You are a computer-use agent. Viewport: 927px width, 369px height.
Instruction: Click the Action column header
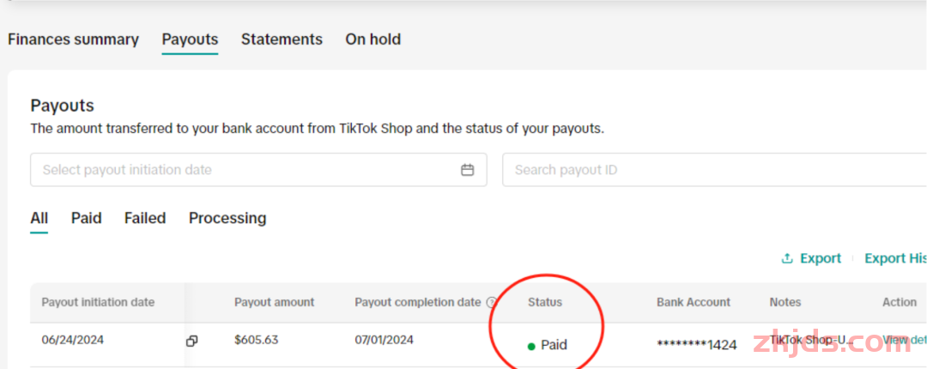900,302
